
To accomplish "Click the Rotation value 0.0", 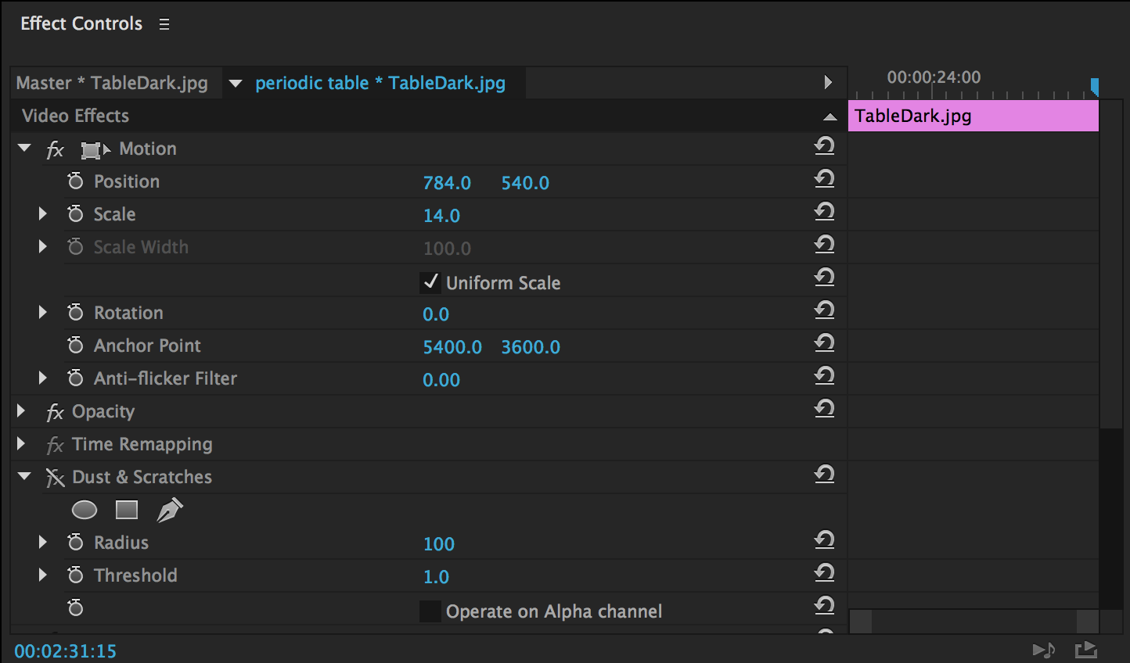I will [436, 314].
